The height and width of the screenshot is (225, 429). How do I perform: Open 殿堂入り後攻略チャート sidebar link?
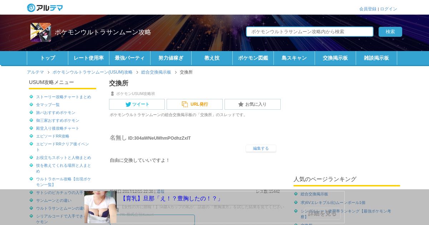pyautogui.click(x=58, y=128)
